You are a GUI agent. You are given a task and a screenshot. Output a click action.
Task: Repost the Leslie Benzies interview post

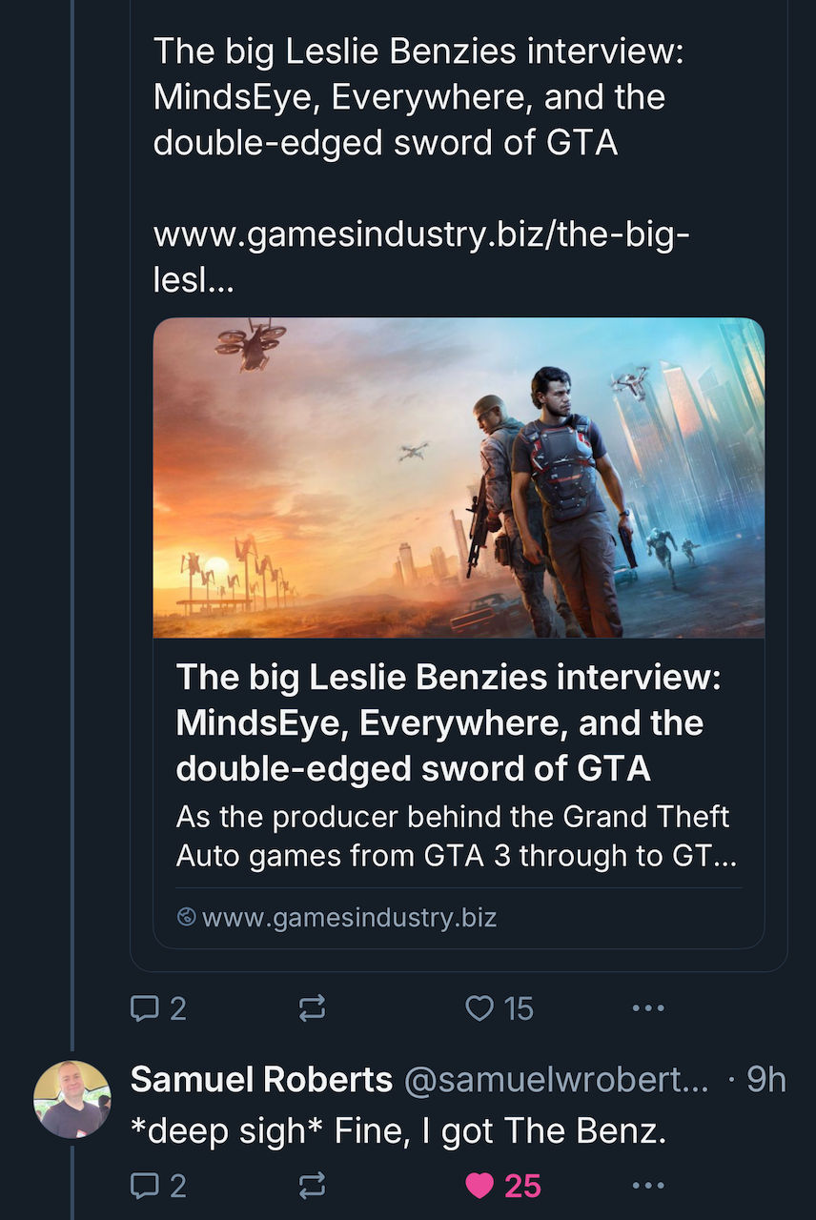click(x=312, y=1008)
